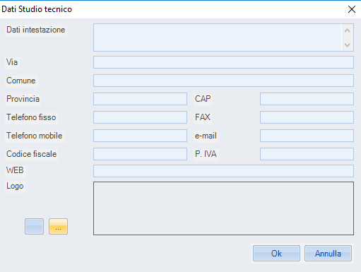Image resolution: width=361 pixels, height=272 pixels.
Task: Confirm with the Ok button
Action: (276, 254)
